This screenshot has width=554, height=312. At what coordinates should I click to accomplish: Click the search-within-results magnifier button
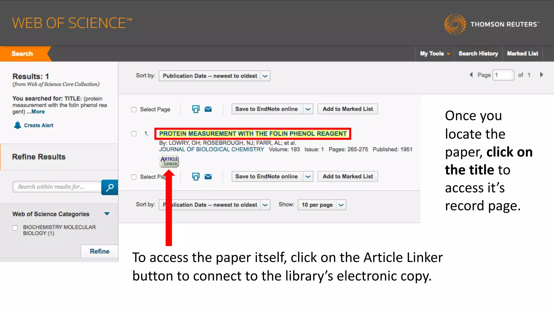[110, 187]
